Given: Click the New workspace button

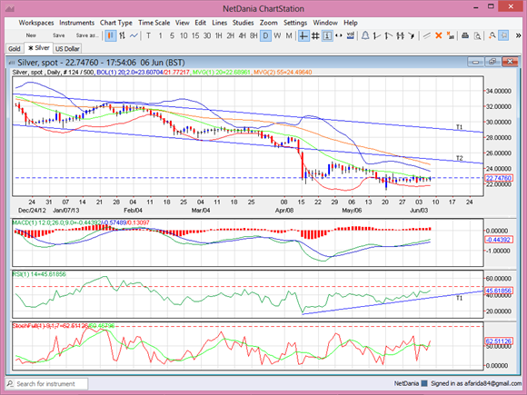Looking at the screenshot, I should [x=31, y=35].
